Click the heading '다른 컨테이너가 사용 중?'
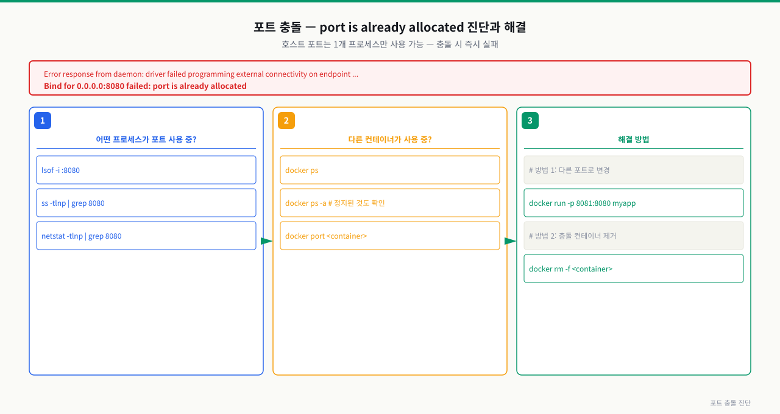780x414 pixels. pos(390,139)
